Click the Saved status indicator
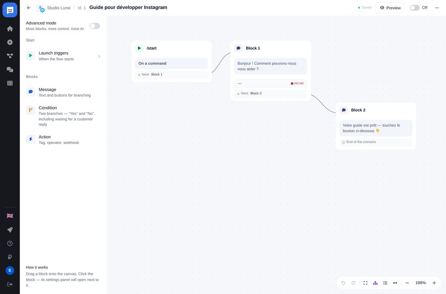This screenshot has width=446, height=294. pyautogui.click(x=365, y=8)
